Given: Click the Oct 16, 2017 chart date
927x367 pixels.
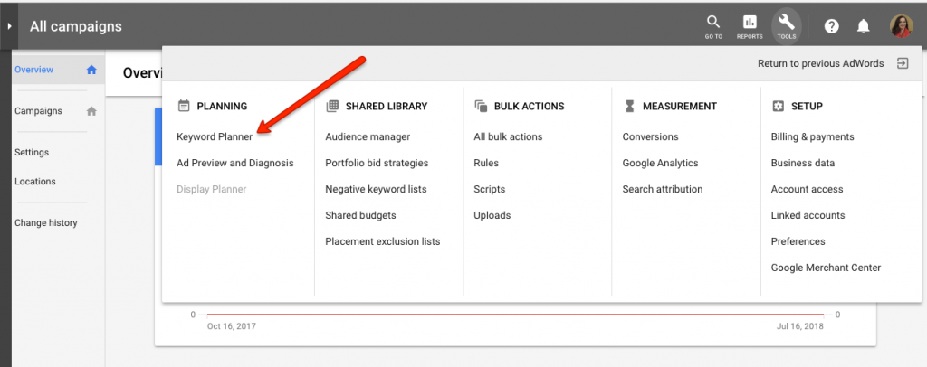Looking at the screenshot, I should (232, 325).
